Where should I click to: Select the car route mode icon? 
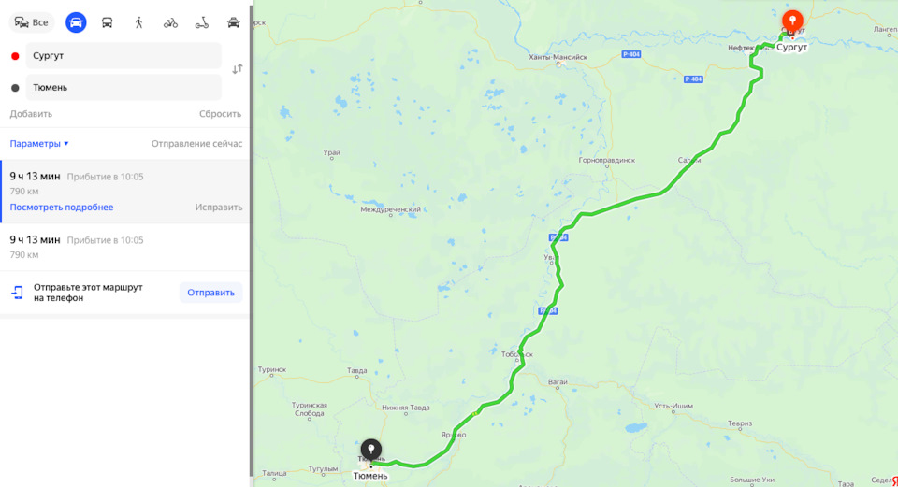(x=76, y=22)
